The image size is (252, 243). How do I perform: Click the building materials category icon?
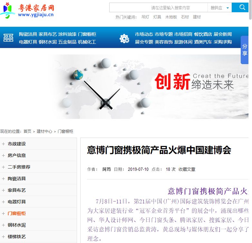8,38
